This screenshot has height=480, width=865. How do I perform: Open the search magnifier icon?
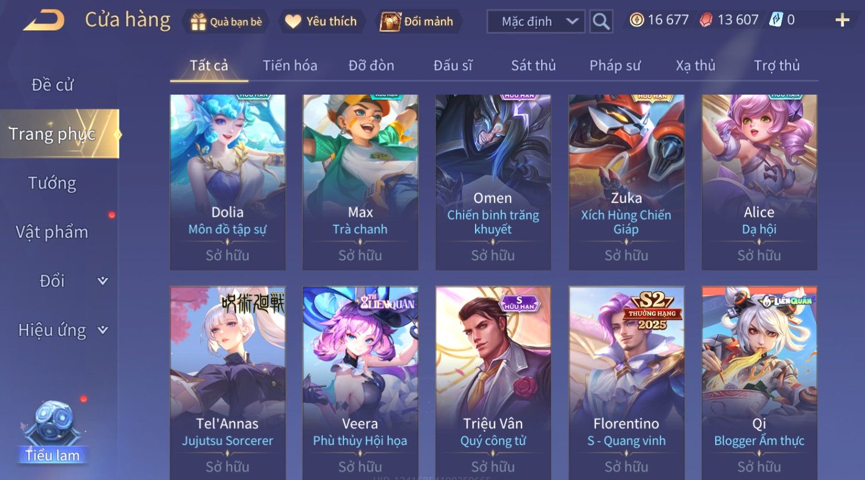(x=601, y=21)
